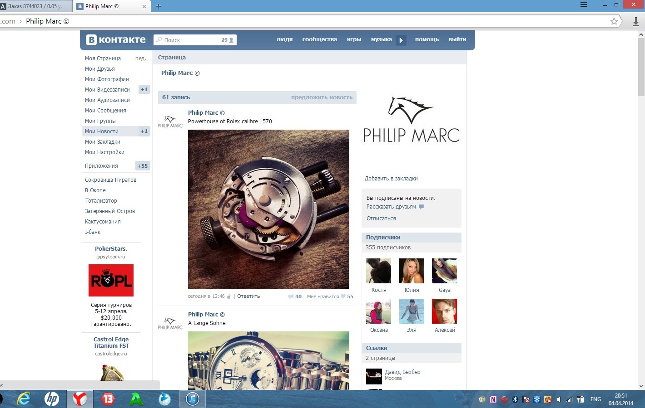Screen dimensions: 645x408
Task: Click the speech bubble icon beside Рассказать друзьям
Action: [x=421, y=207]
